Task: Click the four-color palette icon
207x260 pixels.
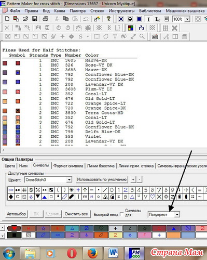Action: coord(131,28)
